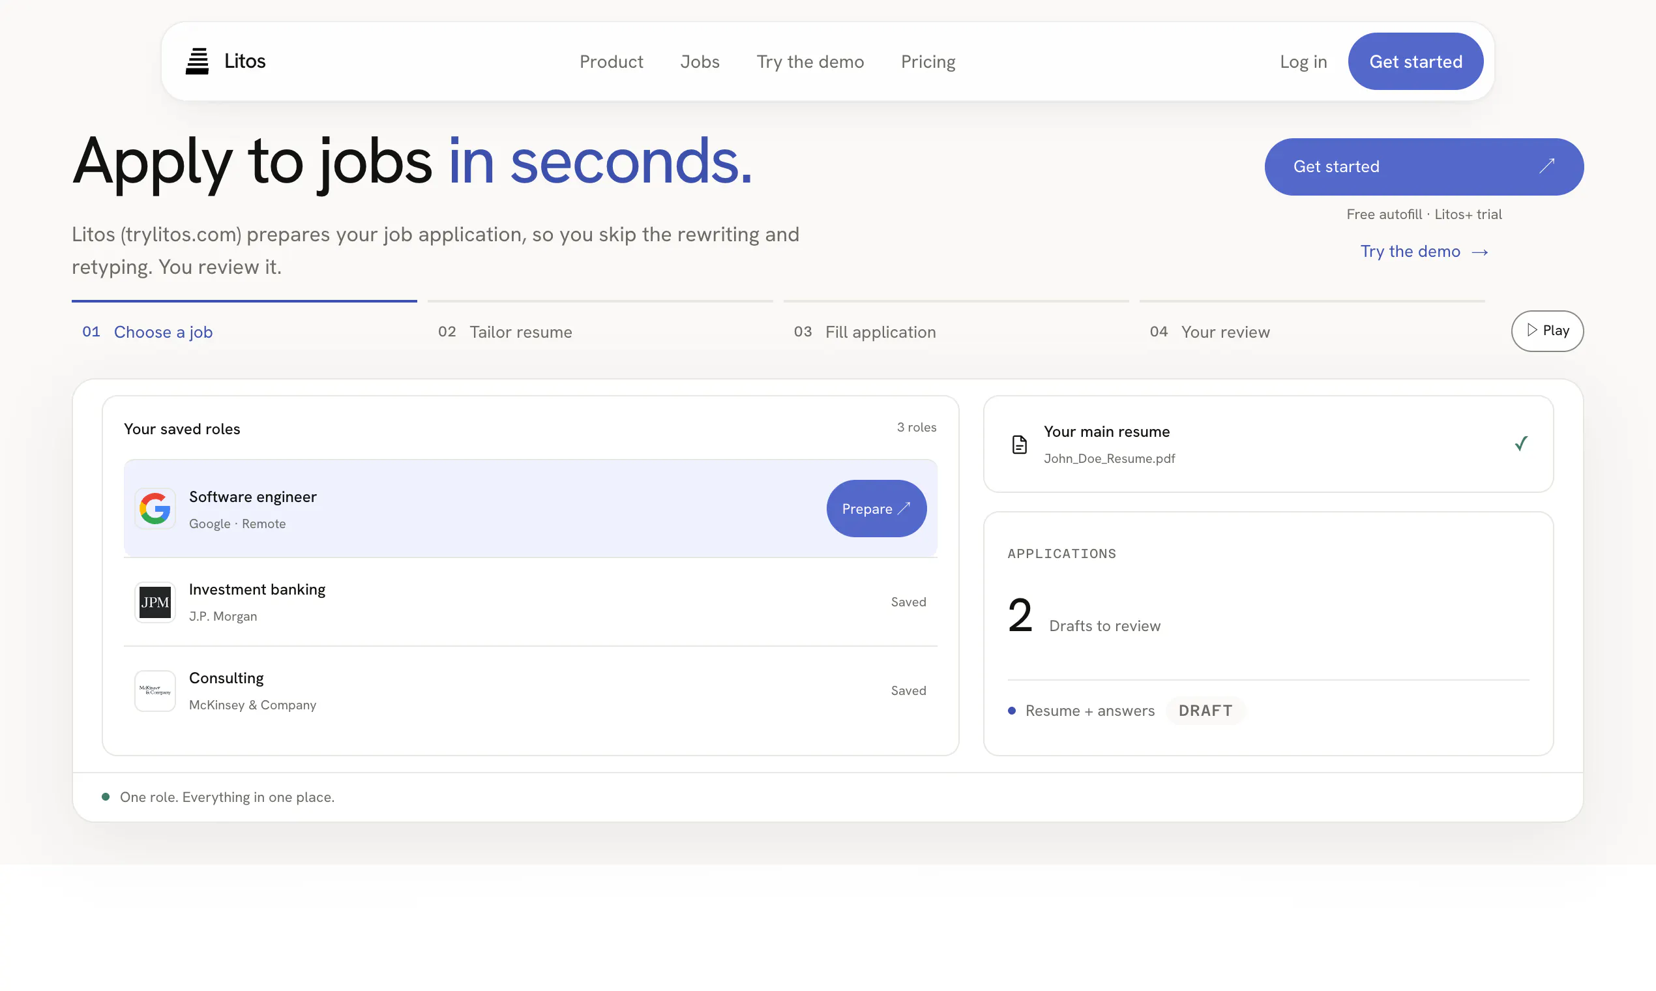Click the APPLICATIONS section label
Viewport: 1656px width, 991px height.
(x=1061, y=554)
